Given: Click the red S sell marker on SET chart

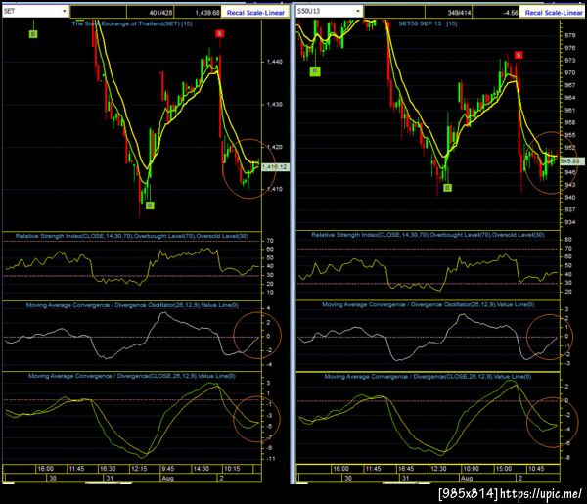Looking at the screenshot, I should [220, 33].
